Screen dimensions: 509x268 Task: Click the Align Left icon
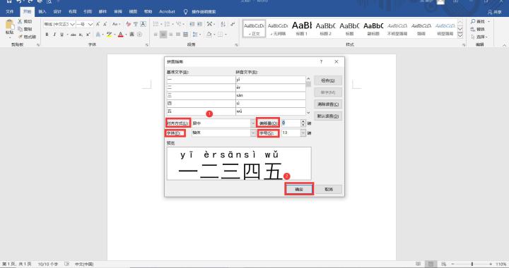click(x=156, y=35)
